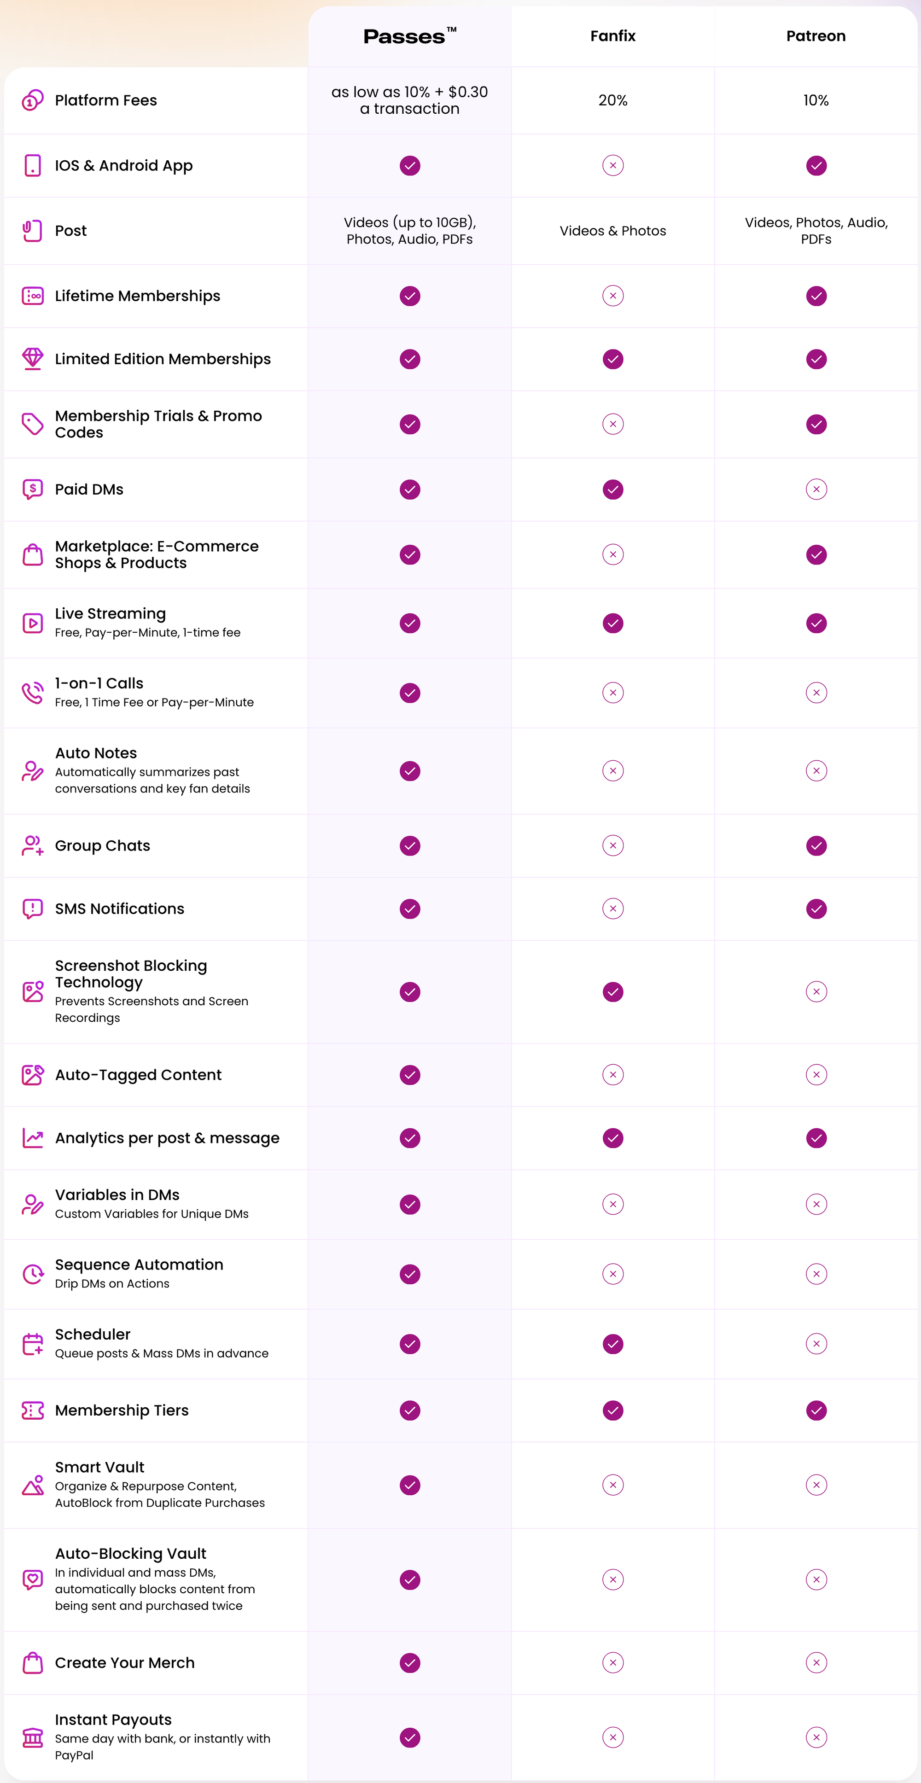Viewport: 921px width, 1783px height.
Task: Click the Limited Edition Memberships diamond icon
Action: tap(33, 359)
